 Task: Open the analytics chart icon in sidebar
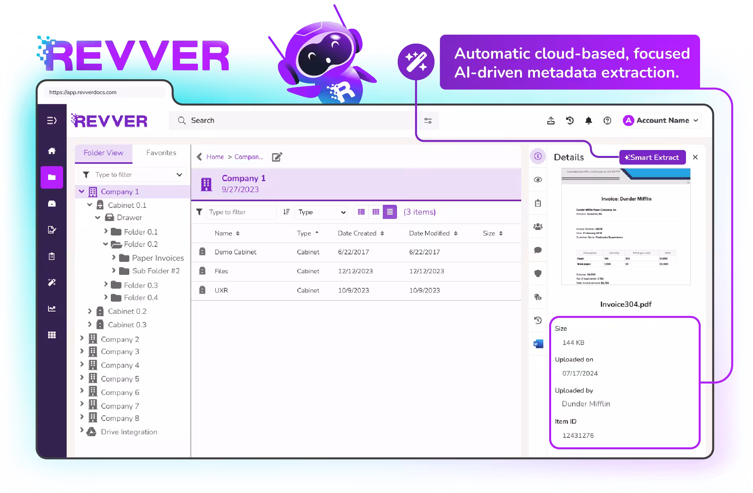point(52,309)
